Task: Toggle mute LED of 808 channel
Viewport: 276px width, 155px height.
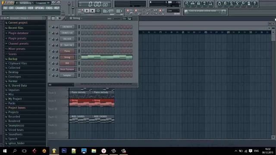Action: tap(50, 63)
